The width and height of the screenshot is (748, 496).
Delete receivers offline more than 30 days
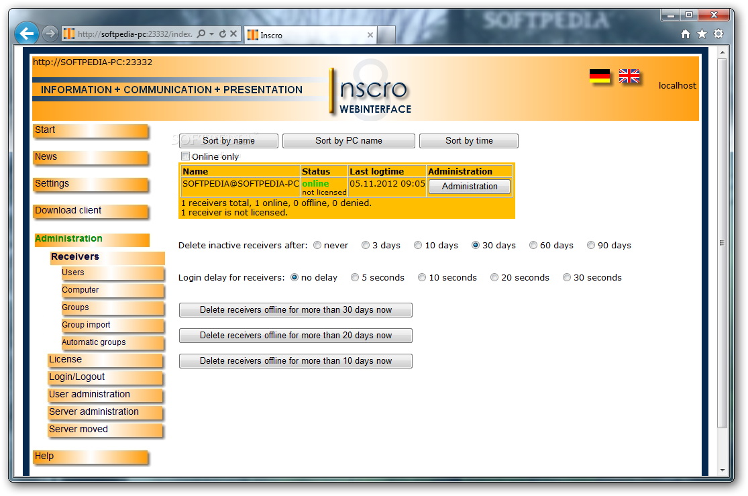pos(296,310)
